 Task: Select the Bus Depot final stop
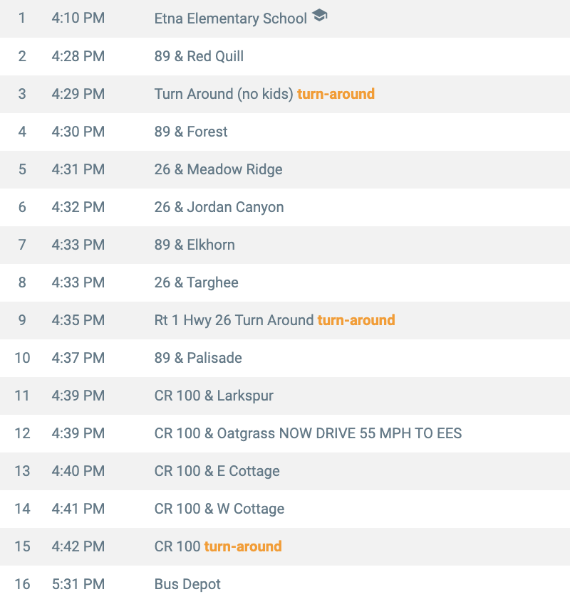[x=187, y=584]
